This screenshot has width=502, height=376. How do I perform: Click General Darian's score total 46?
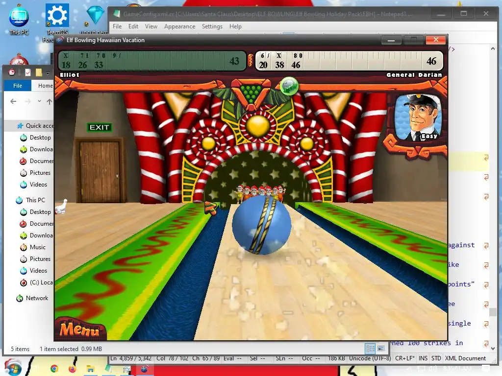click(x=431, y=61)
